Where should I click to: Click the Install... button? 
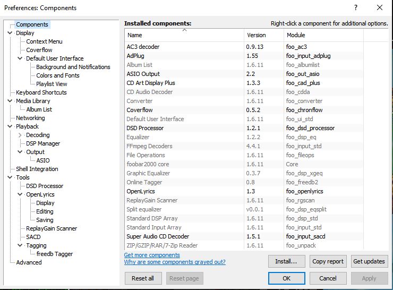coord(286,261)
